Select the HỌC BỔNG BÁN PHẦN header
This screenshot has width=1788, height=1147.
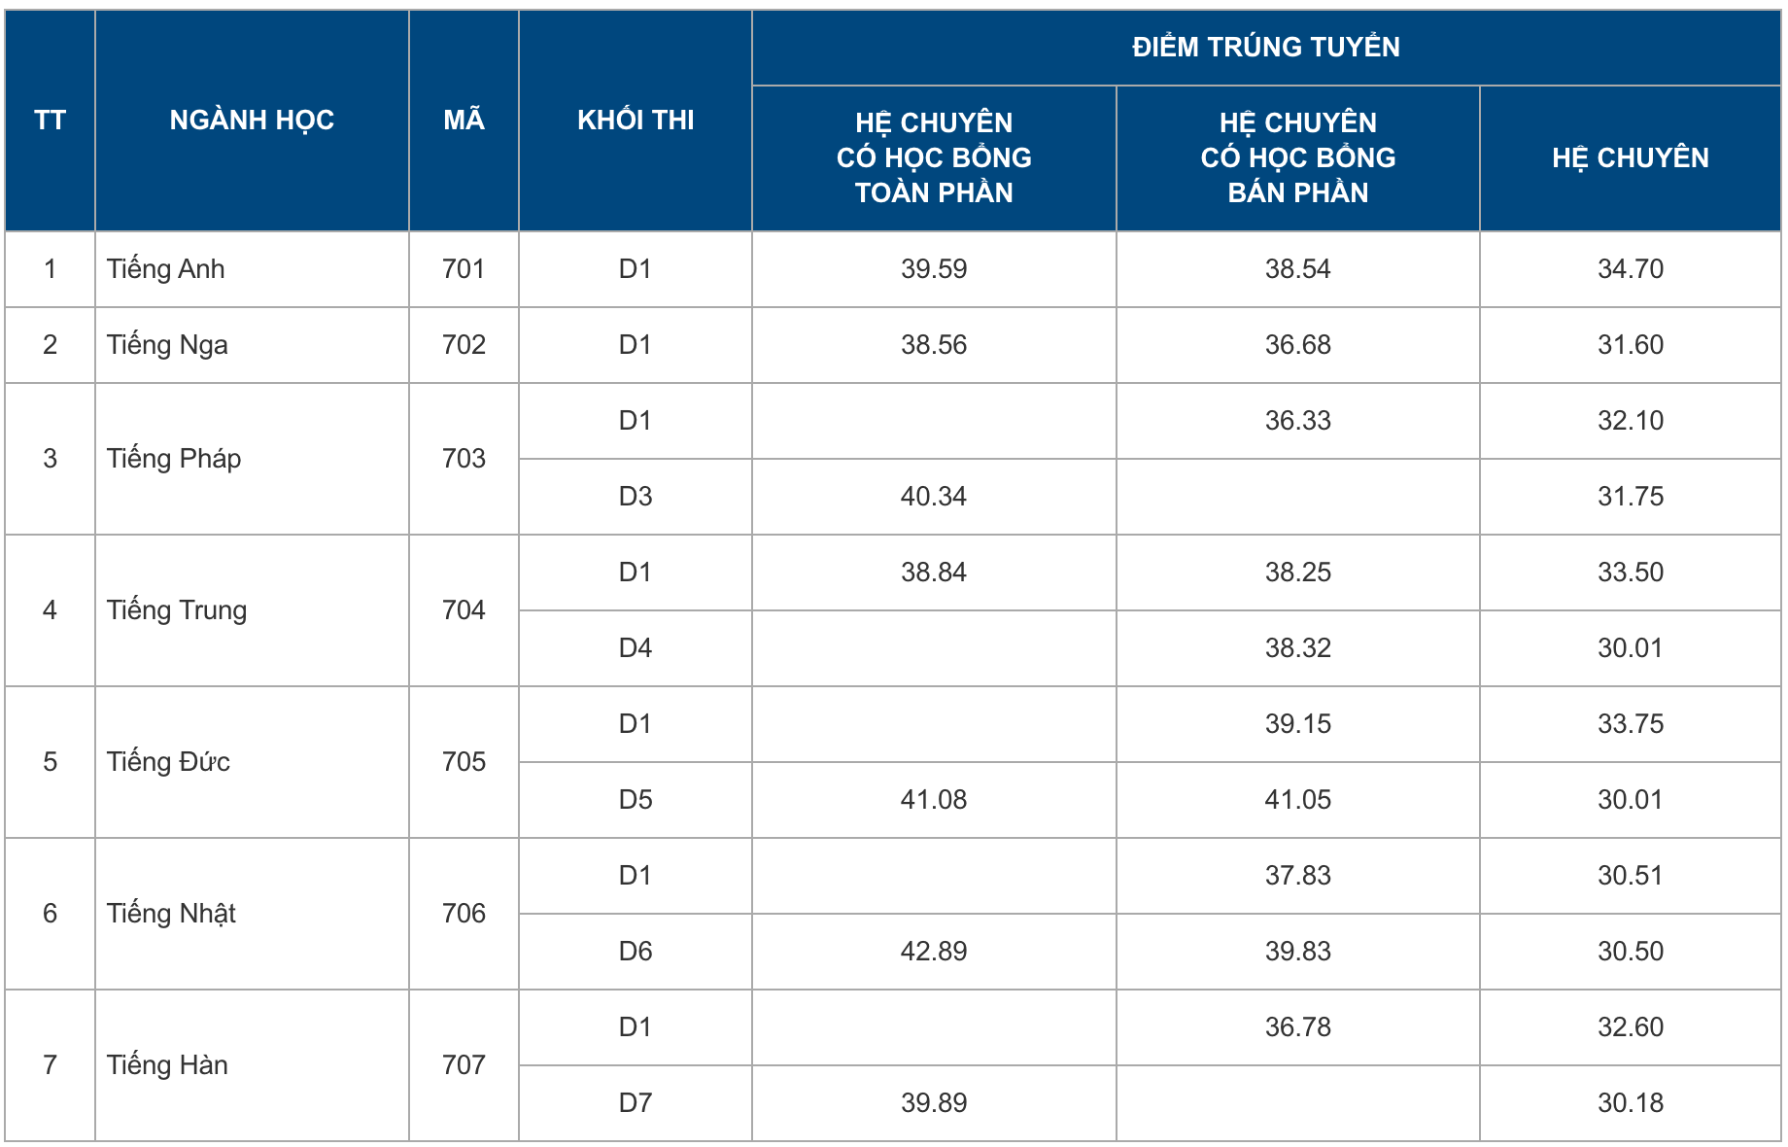click(1297, 157)
